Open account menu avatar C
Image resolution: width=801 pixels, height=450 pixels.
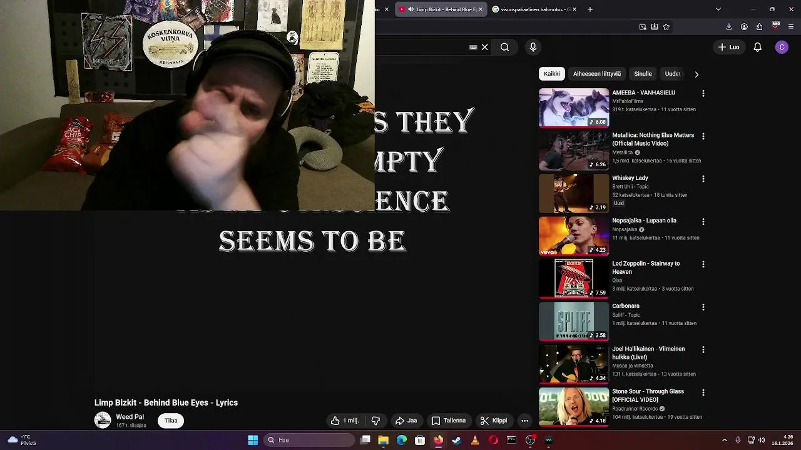pyautogui.click(x=782, y=47)
